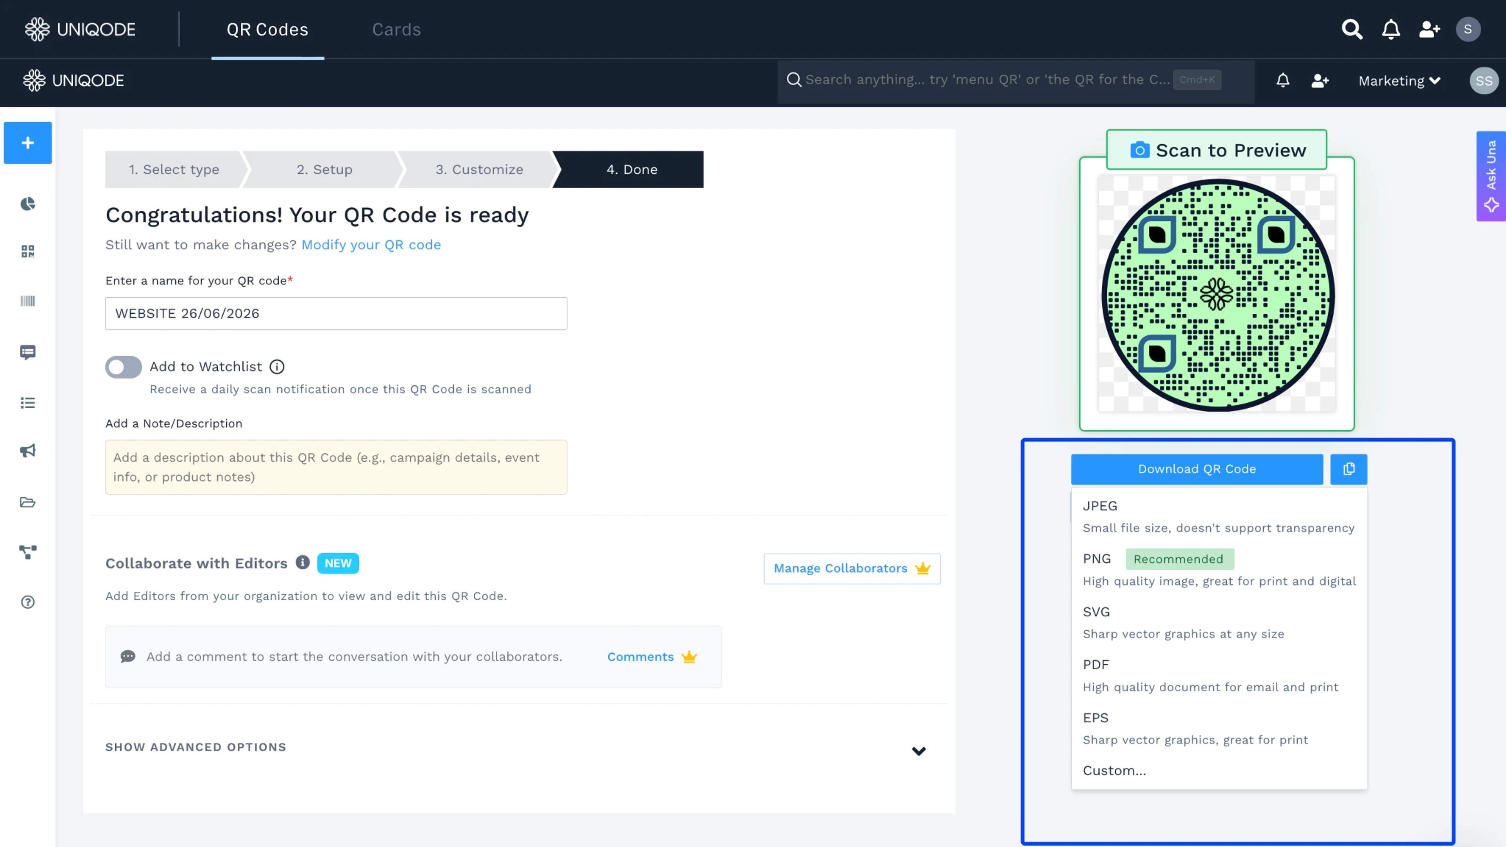Open the analytics pie chart sidebar icon
The image size is (1506, 847).
[27, 204]
